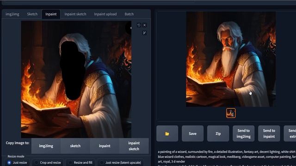Select Crop and resize mode
296x166 pixels.
pos(48,163)
